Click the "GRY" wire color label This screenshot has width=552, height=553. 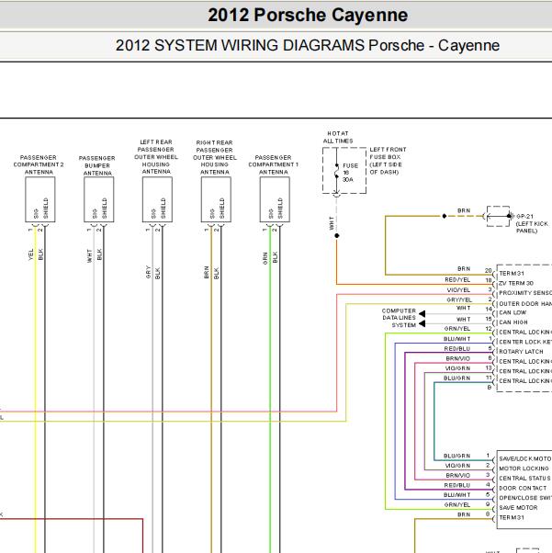[x=148, y=272]
